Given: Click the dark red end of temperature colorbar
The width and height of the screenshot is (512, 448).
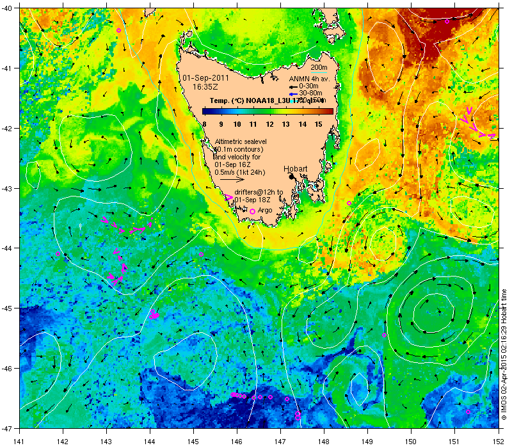Looking at the screenshot, I should 330,111.
